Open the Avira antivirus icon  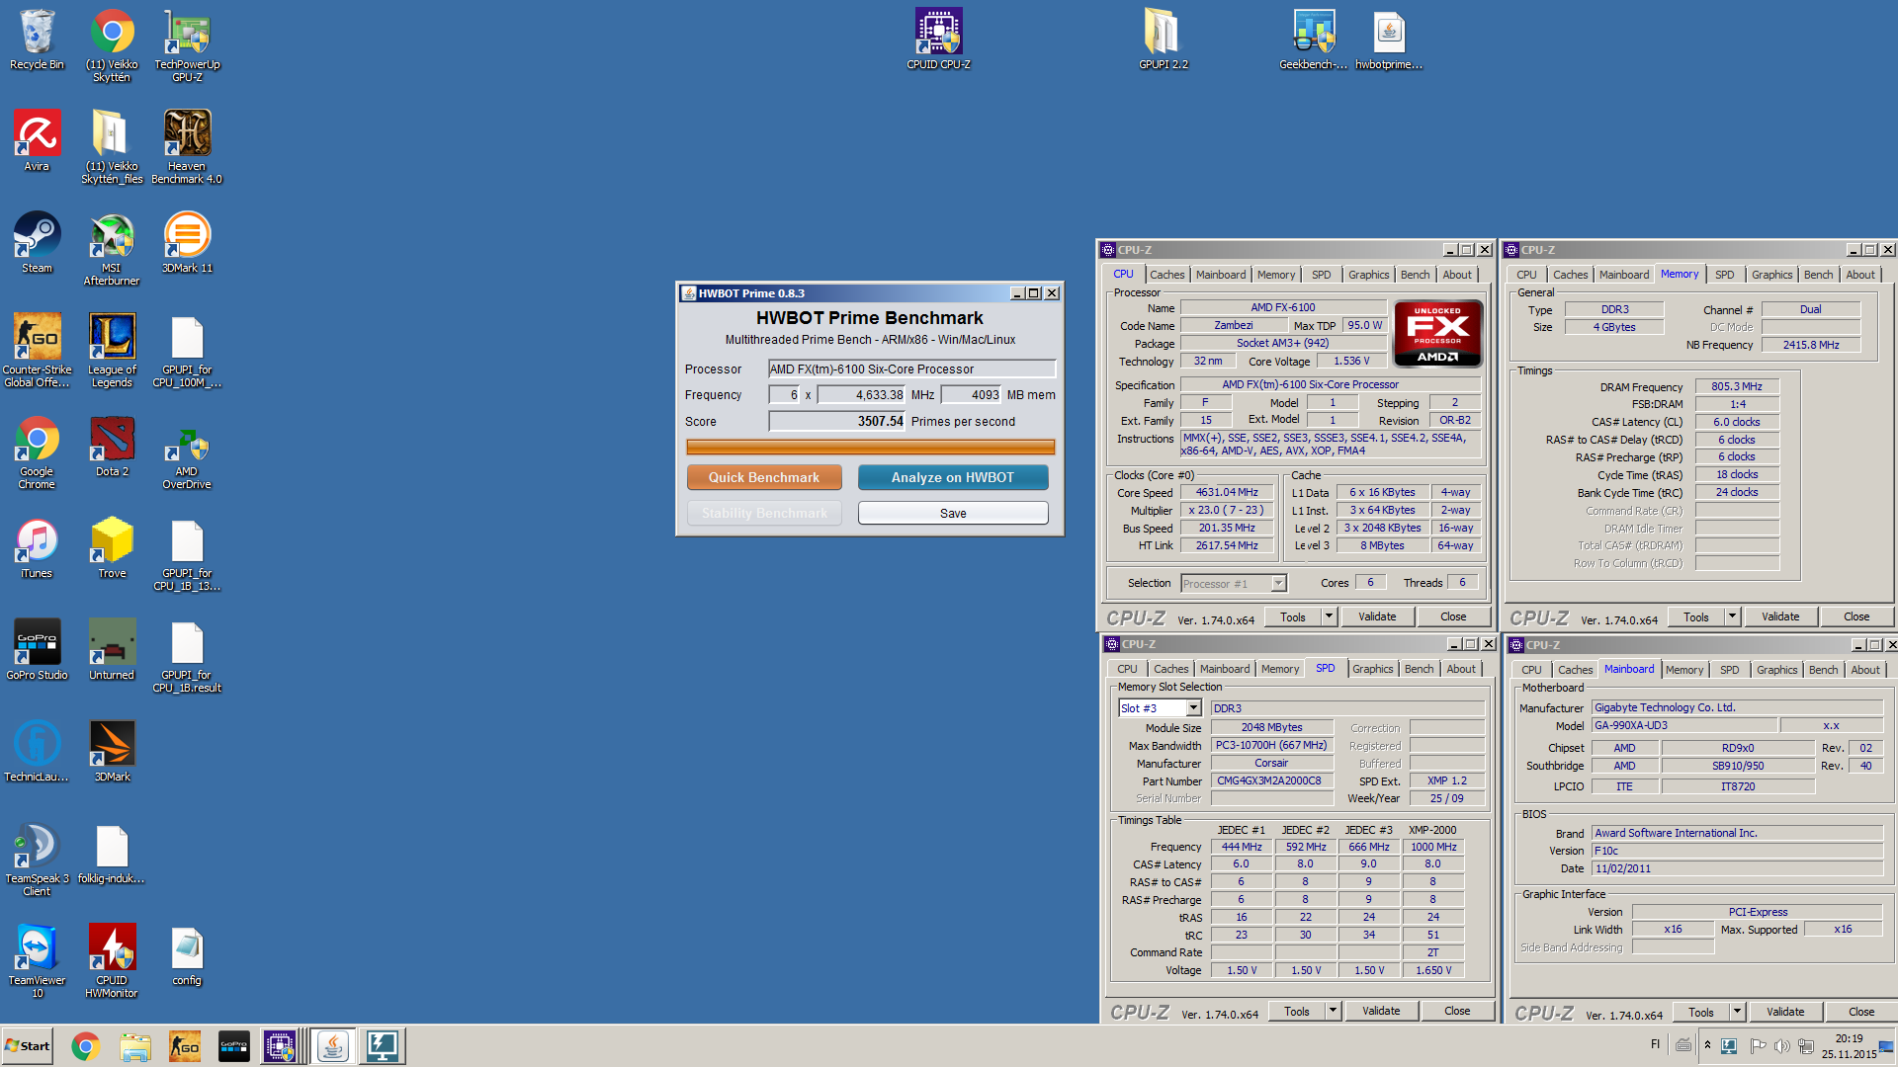(x=37, y=141)
